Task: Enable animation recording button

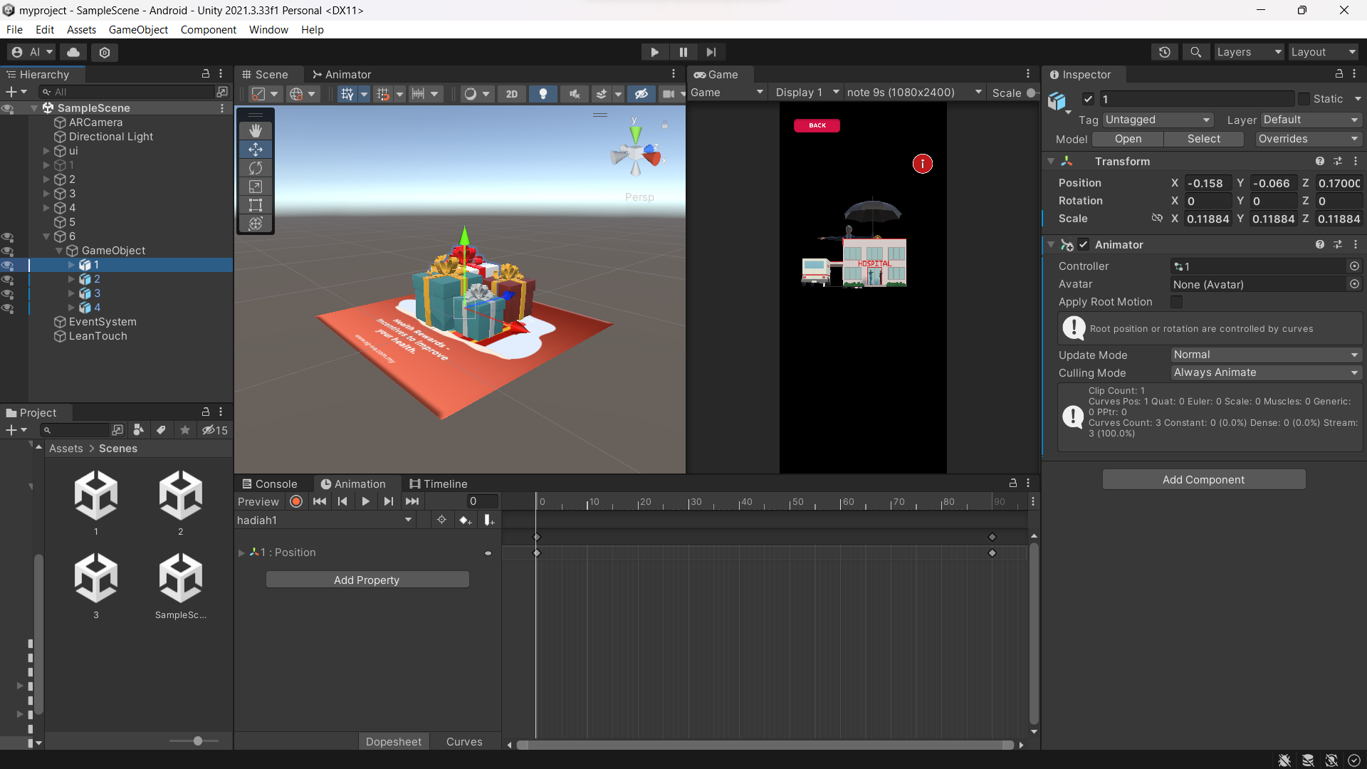Action: pos(296,501)
